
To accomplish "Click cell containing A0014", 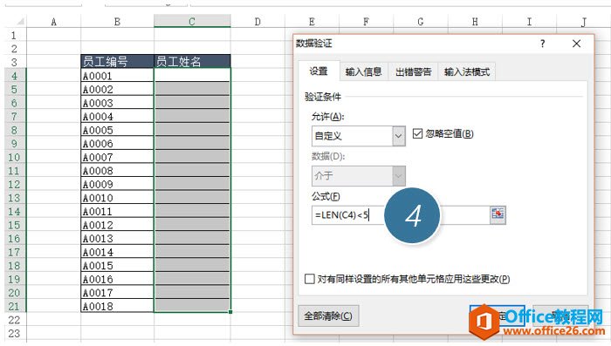I will 117,252.
